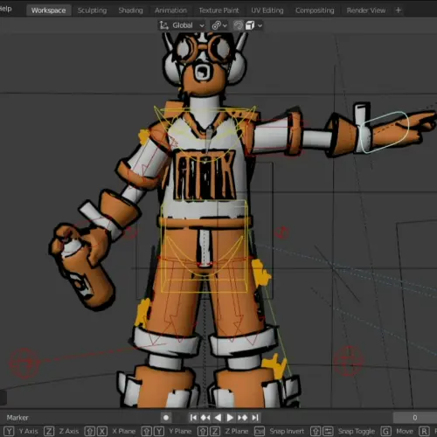Viewport: 437px width, 437px height.
Task: Open the snapping element cube dropdown
Action: 254,25
